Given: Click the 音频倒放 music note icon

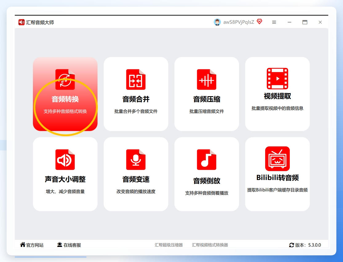Looking at the screenshot, I should [x=206, y=160].
